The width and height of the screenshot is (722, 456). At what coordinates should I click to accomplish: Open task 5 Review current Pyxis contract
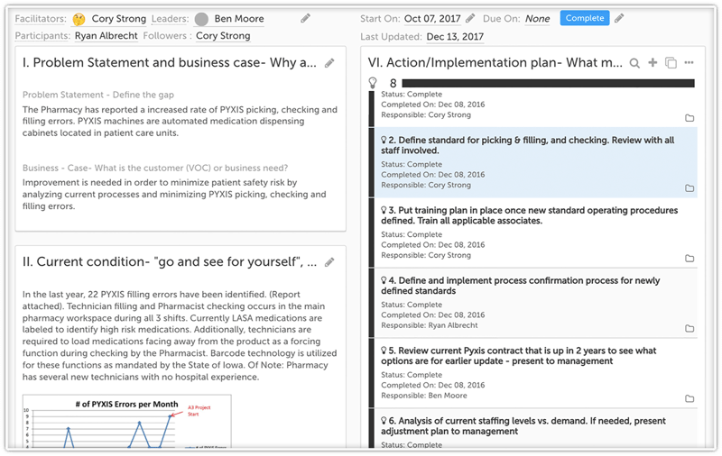518,356
